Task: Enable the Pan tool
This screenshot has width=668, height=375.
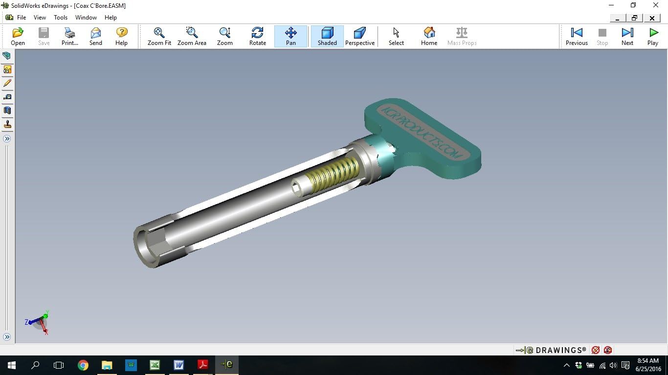Action: coord(290,36)
